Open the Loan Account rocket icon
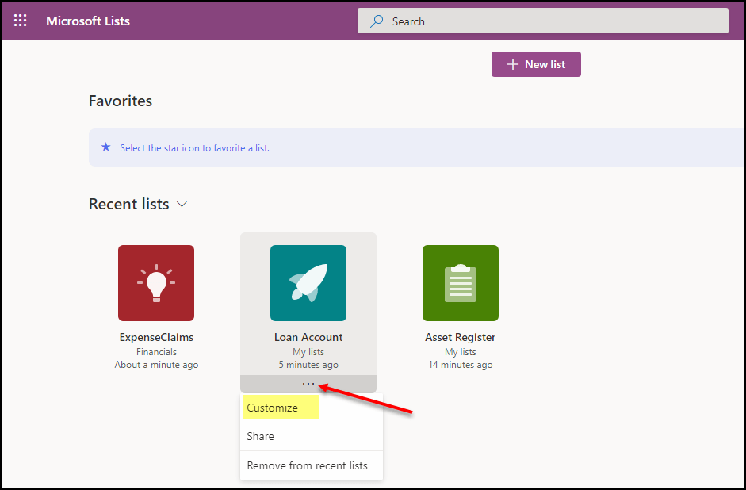 308,283
